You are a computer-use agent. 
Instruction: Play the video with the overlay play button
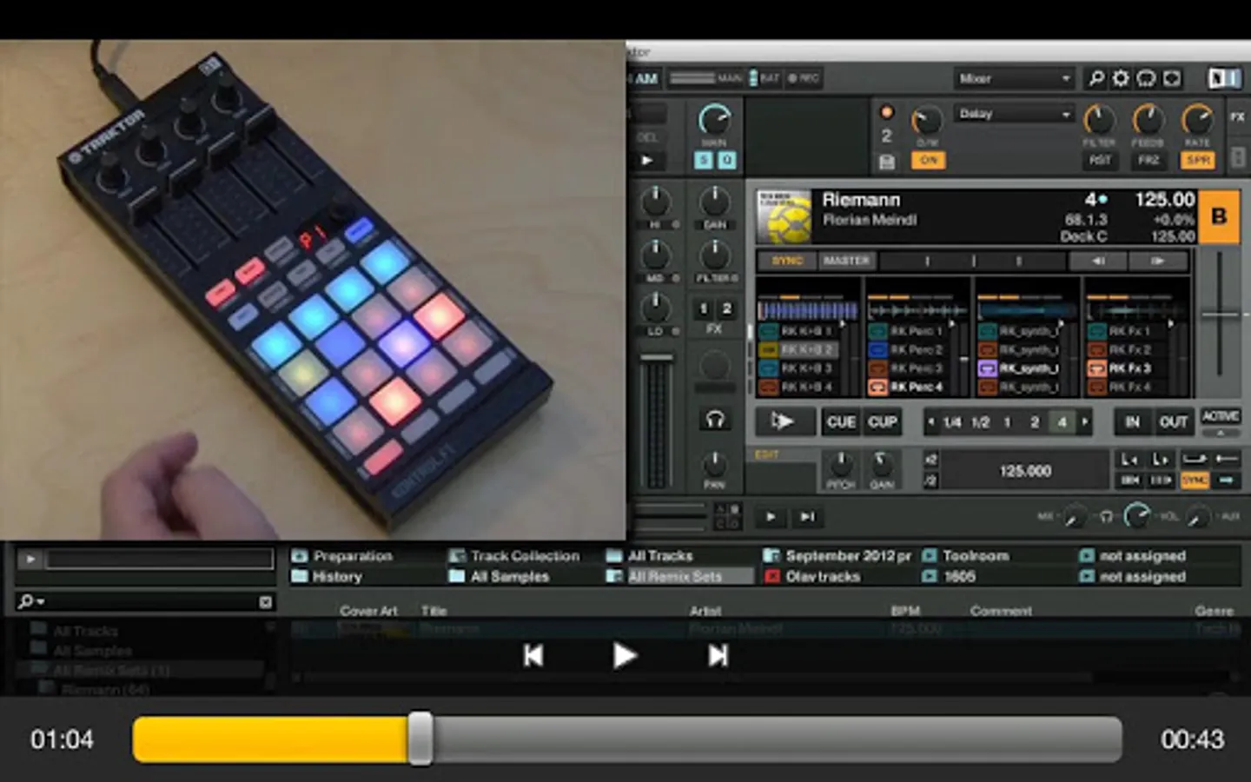tap(624, 655)
